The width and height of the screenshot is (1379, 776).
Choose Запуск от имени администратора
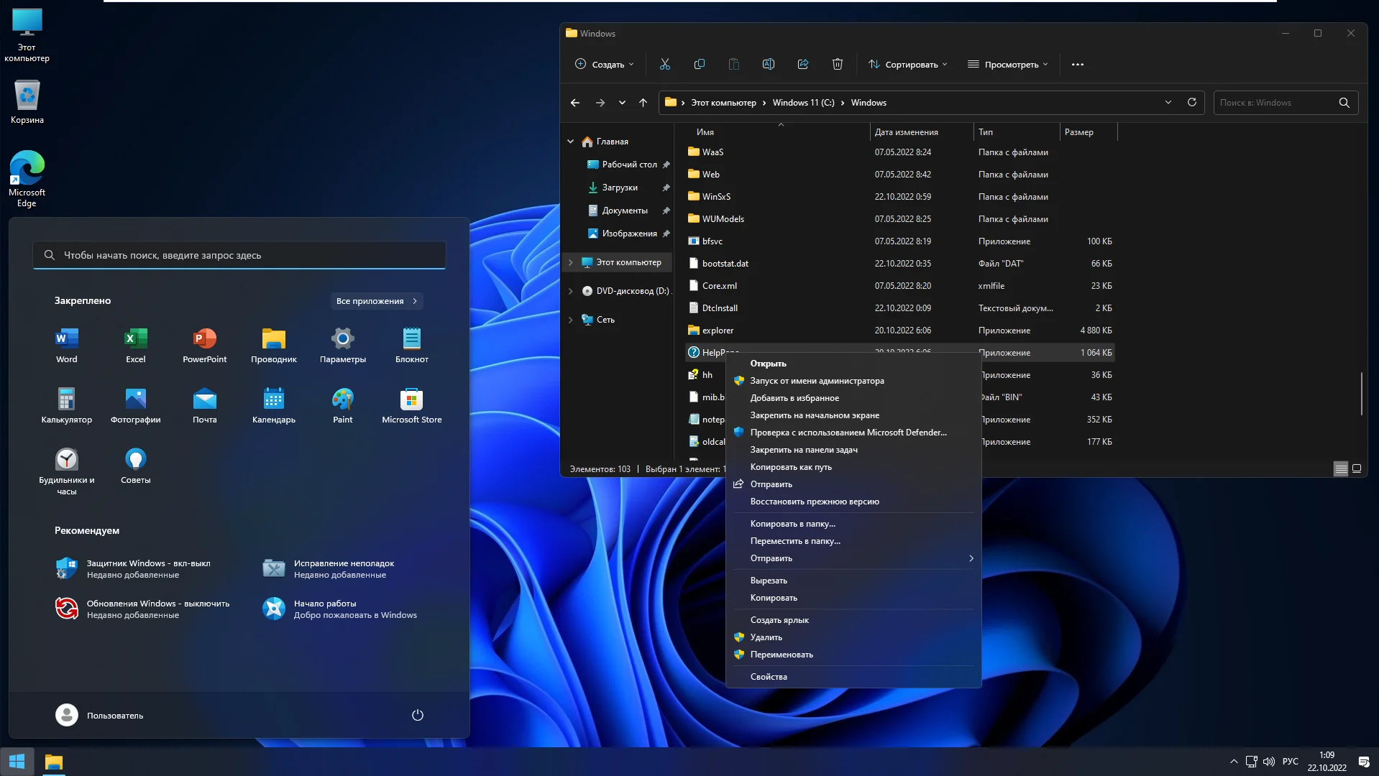[817, 381]
